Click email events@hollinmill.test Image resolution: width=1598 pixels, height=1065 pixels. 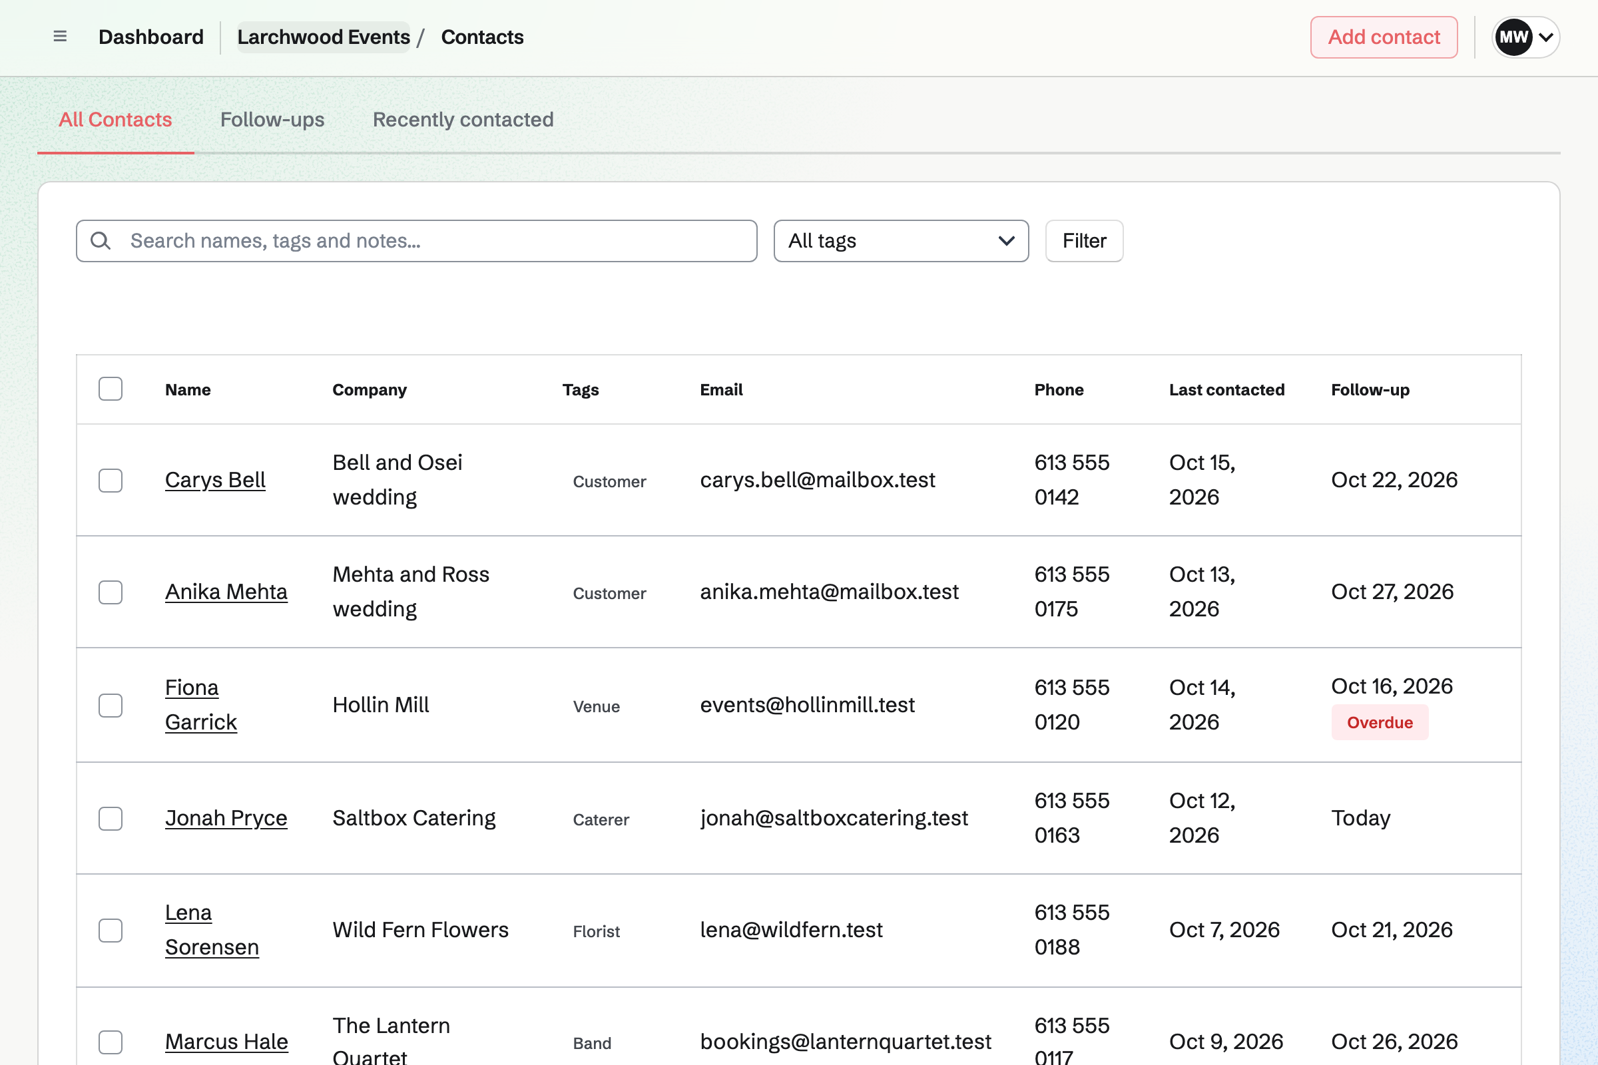tap(807, 705)
